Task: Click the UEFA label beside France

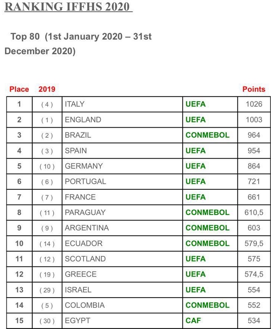Action: click(x=196, y=197)
